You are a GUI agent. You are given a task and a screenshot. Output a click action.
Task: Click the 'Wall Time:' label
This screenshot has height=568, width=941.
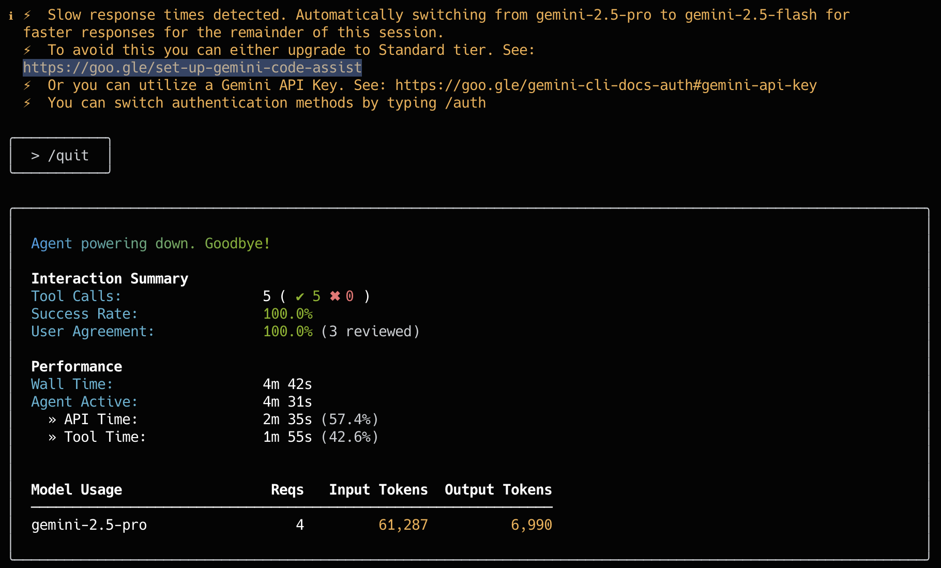click(x=72, y=384)
